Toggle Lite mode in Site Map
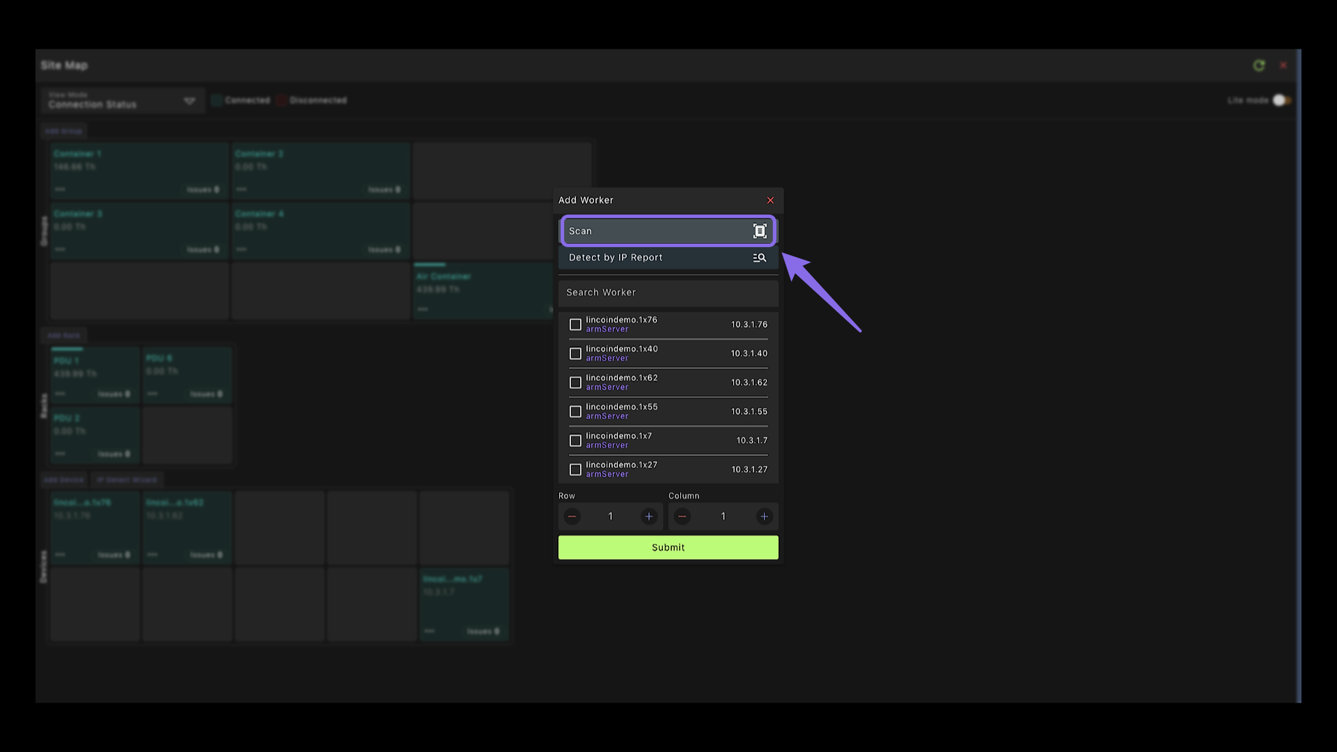 (x=1281, y=100)
